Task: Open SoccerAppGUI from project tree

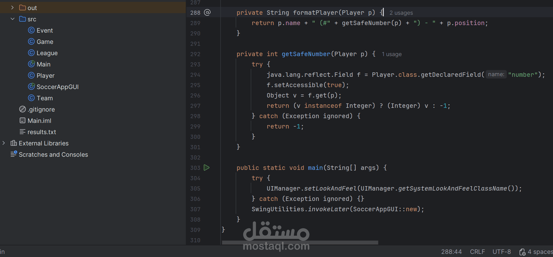Action: (x=58, y=87)
